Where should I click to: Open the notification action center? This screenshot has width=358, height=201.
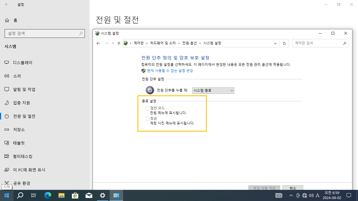click(349, 195)
